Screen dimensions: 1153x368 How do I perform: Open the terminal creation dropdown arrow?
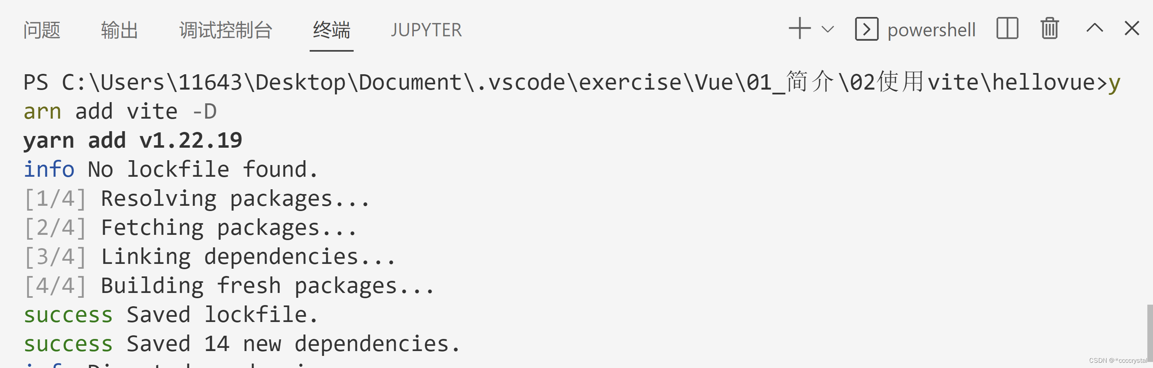point(827,29)
